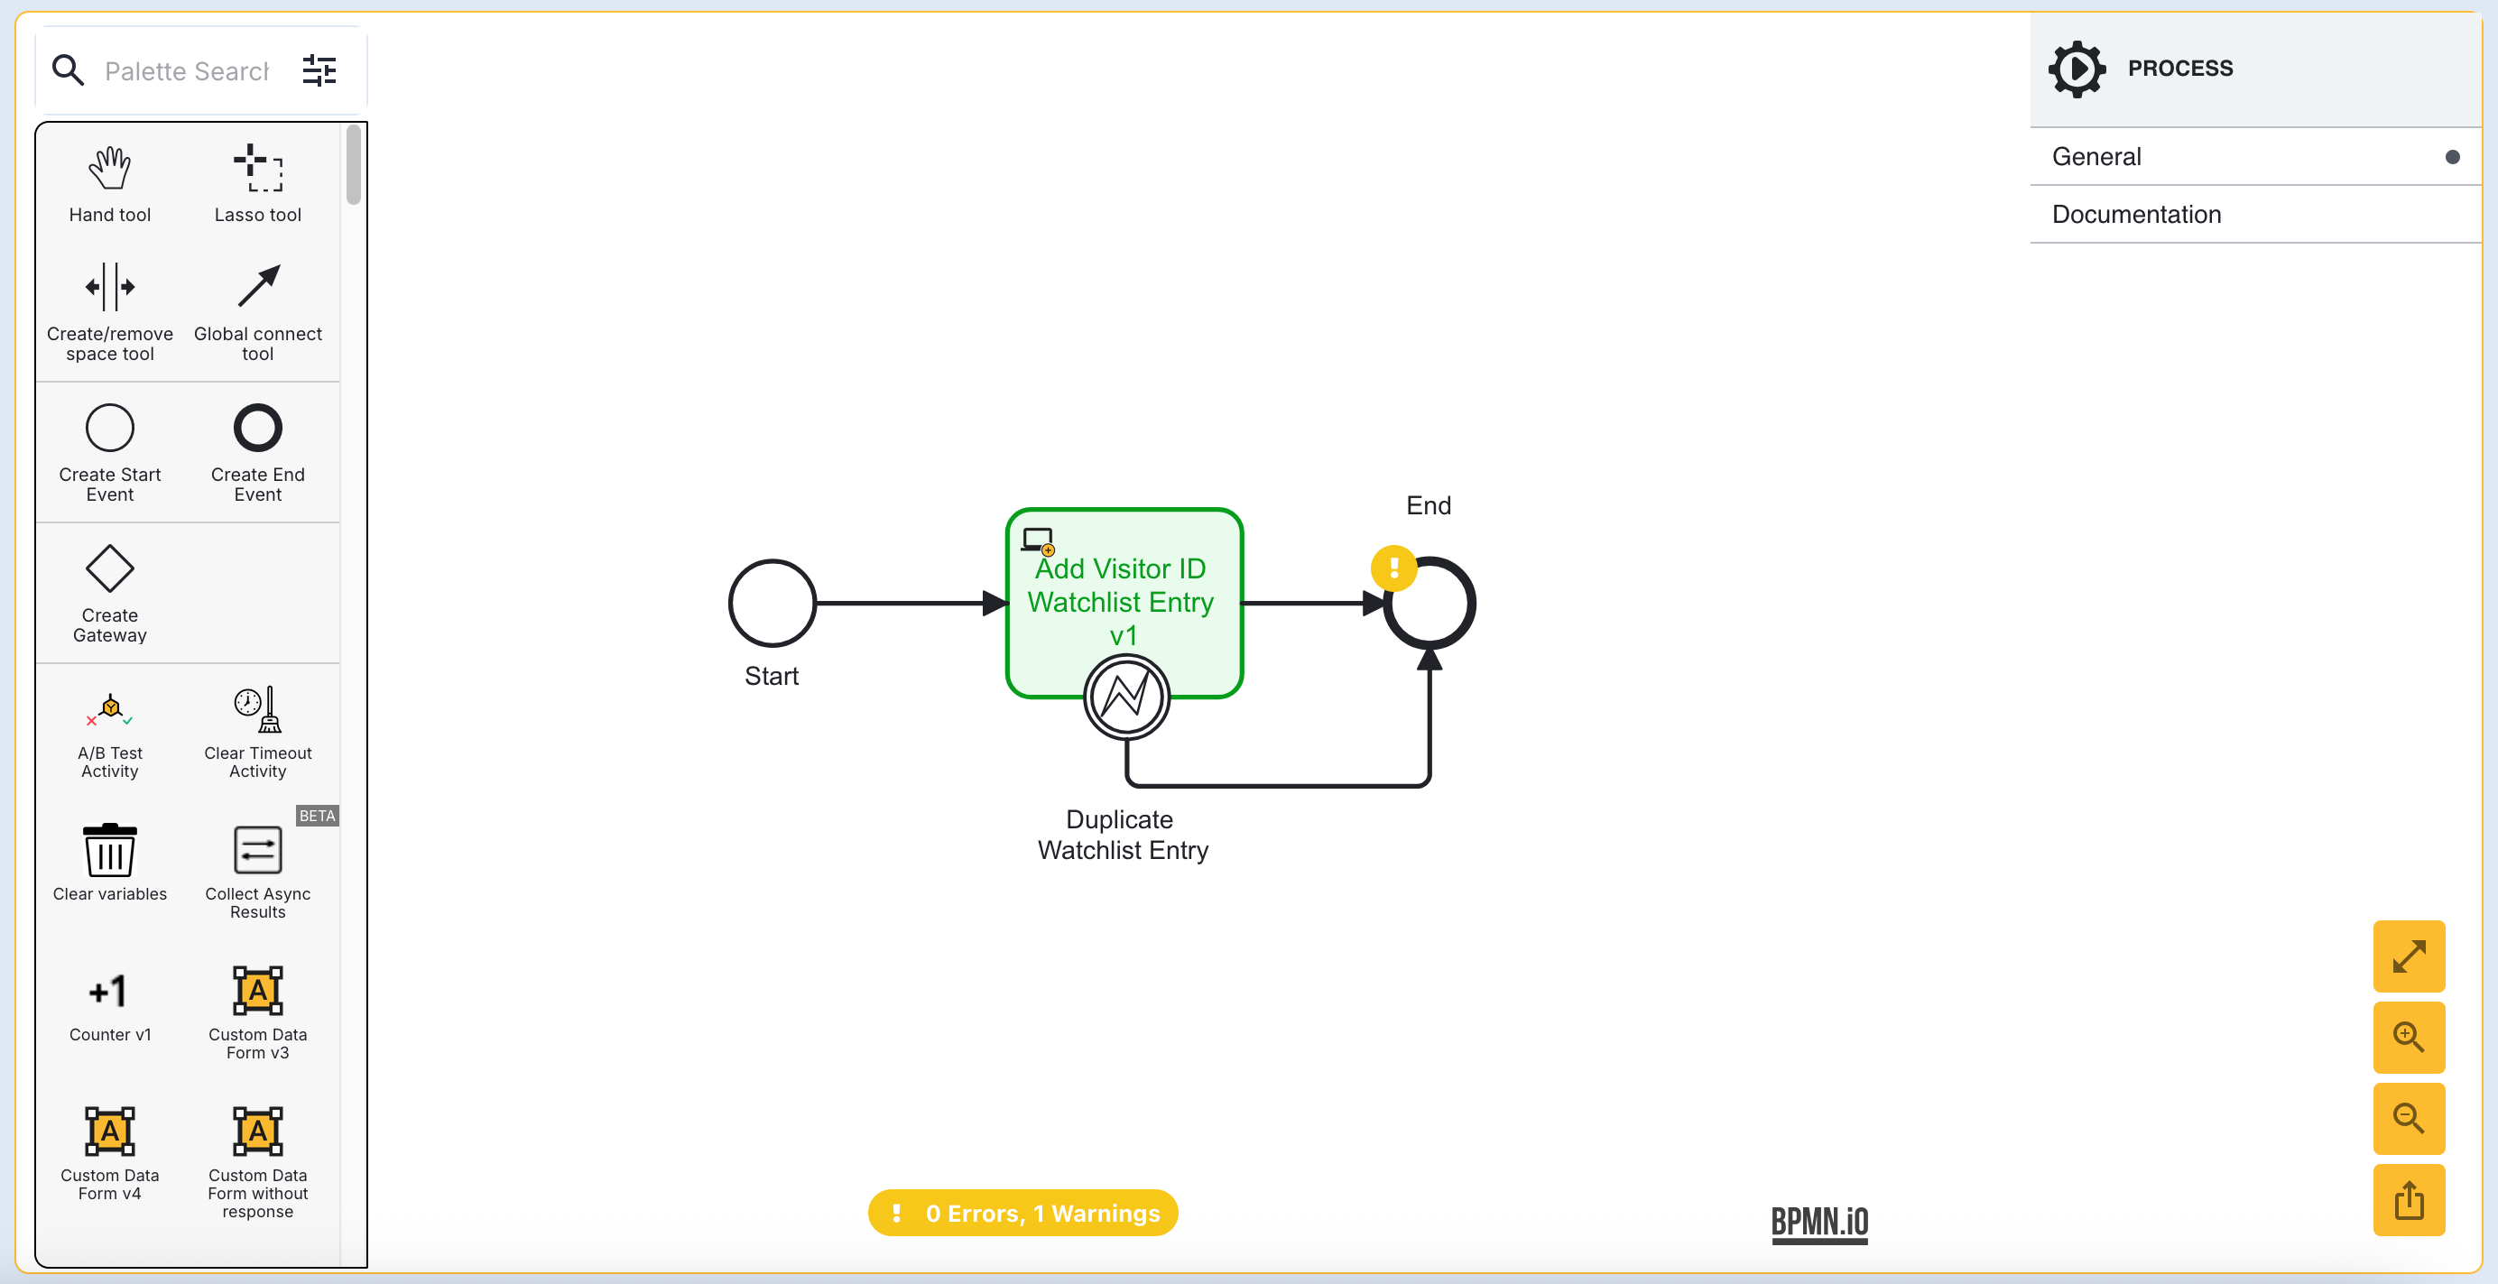
Task: Open palette filter settings icon
Action: [x=319, y=70]
